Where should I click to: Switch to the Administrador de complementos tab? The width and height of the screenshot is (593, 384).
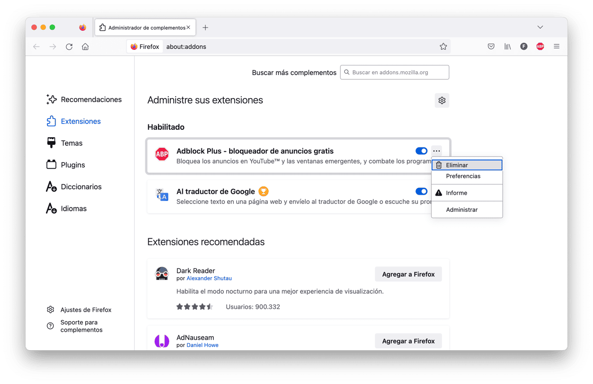click(x=145, y=28)
